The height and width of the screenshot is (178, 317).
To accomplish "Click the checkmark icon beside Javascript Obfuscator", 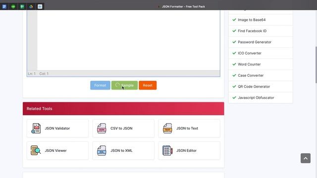I will [x=234, y=97].
